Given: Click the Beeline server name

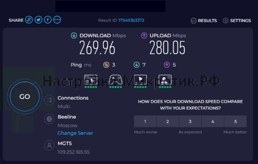Looking at the screenshot, I should pos(67,117).
